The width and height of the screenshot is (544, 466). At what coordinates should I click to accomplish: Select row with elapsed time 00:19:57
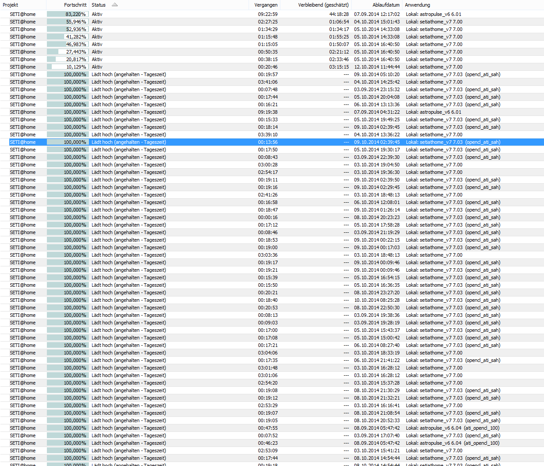[x=272, y=74]
